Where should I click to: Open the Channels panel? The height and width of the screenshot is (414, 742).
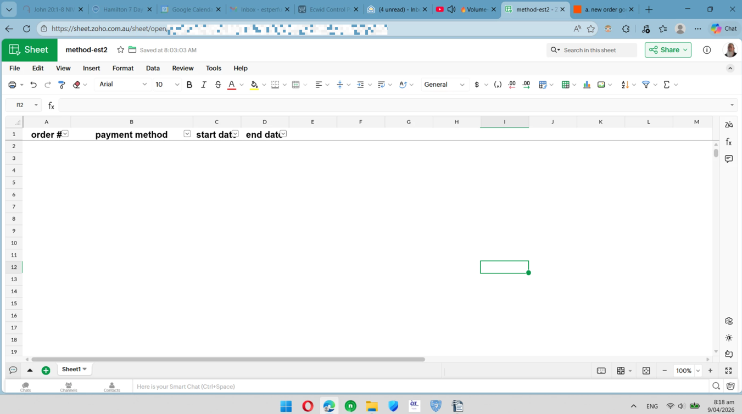click(x=69, y=387)
